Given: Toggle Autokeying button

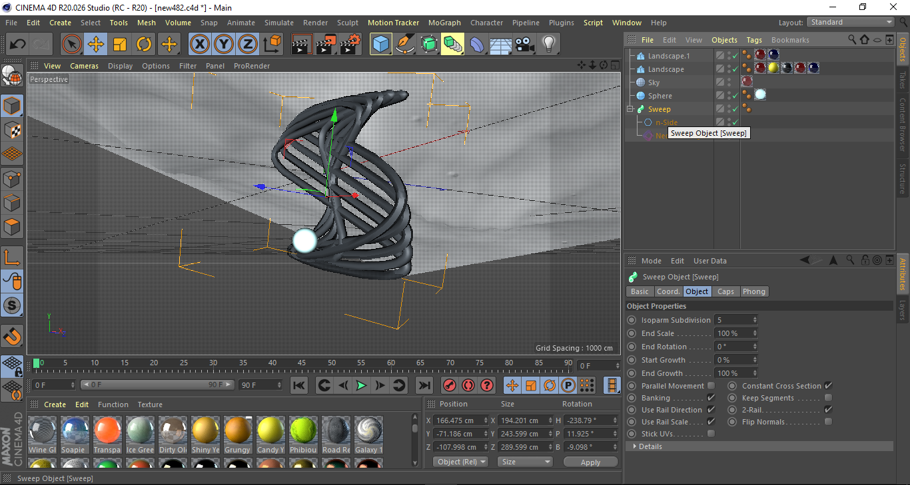Looking at the screenshot, I should coord(468,385).
